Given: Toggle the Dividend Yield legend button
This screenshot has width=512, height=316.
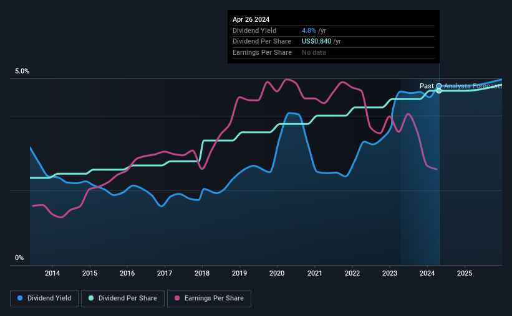Looking at the screenshot, I should coord(44,299).
